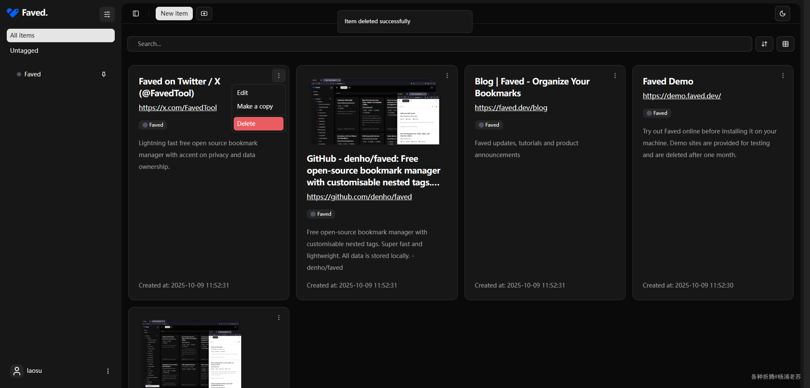This screenshot has width=810, height=388.
Task: Click the Item deleted successfully notification
Action: tap(405, 22)
